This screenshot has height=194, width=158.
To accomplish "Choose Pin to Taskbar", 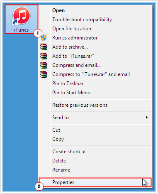I will [x=95, y=83].
